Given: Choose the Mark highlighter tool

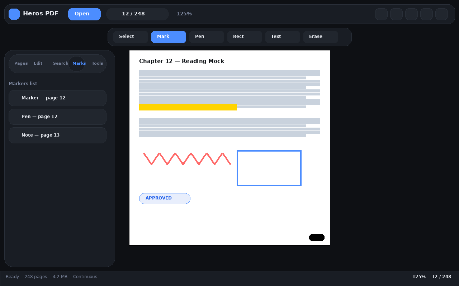Looking at the screenshot, I should pyautogui.click(x=169, y=37).
